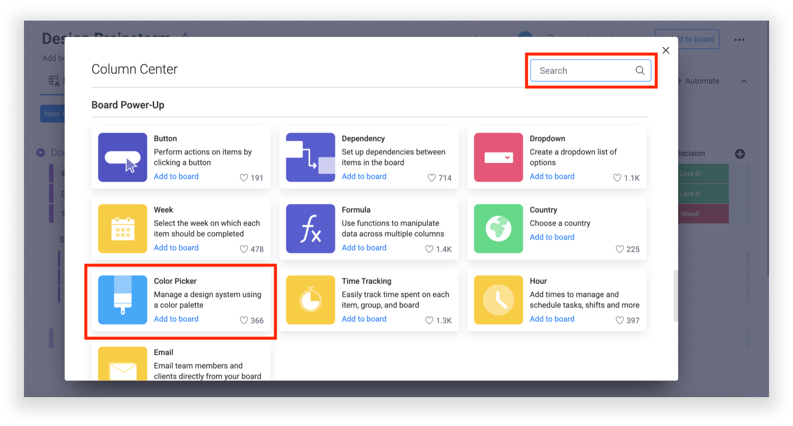
Task: Click the Time Tracking stopwatch icon
Action: tap(310, 300)
